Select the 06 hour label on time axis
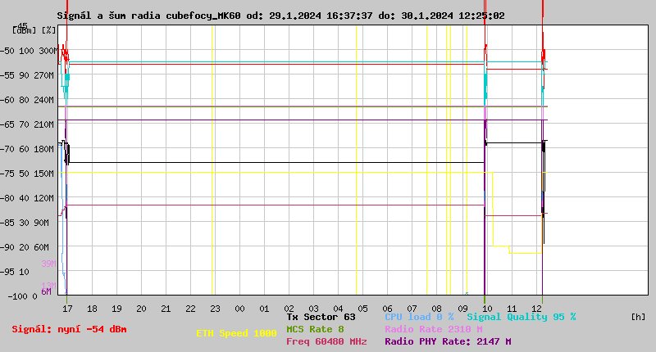The image size is (656, 352). click(x=387, y=309)
